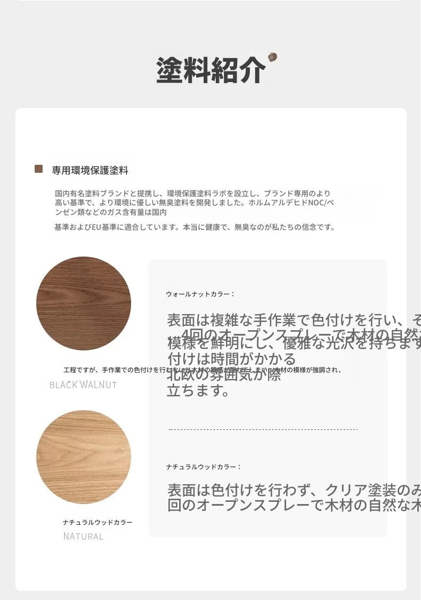The height and width of the screenshot is (600, 421).
Task: Click the text 付けは時間がかかる
Action: (x=232, y=359)
